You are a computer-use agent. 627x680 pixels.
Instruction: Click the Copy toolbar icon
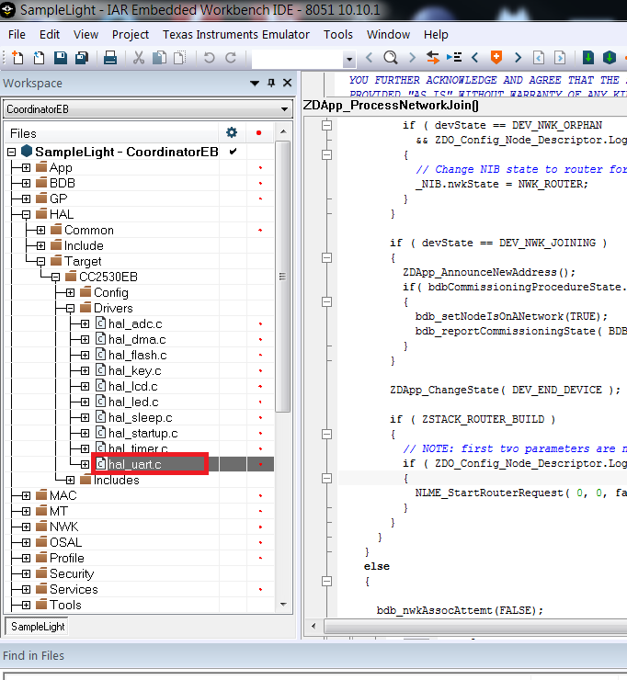(159, 58)
